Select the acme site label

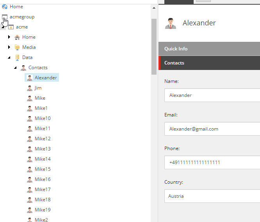click(22, 27)
